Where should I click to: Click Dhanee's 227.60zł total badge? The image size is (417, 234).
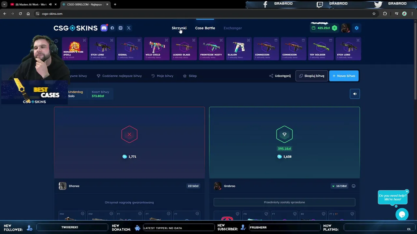pyautogui.click(x=193, y=186)
